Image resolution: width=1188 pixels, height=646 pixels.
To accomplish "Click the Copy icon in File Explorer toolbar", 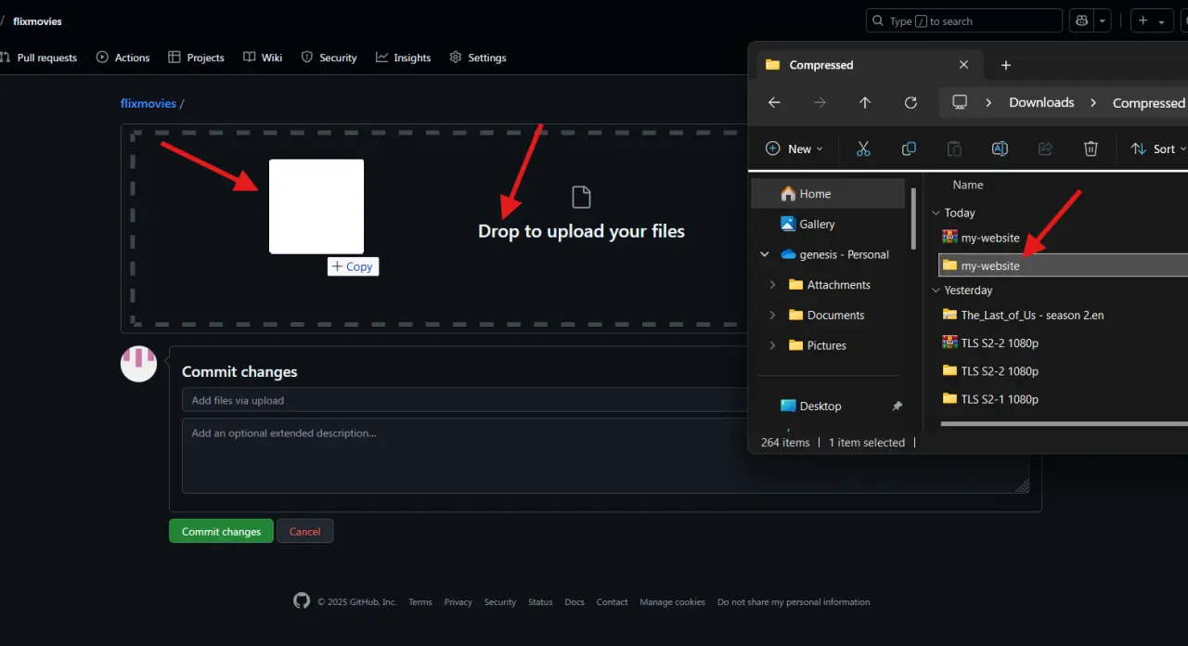I will [909, 149].
